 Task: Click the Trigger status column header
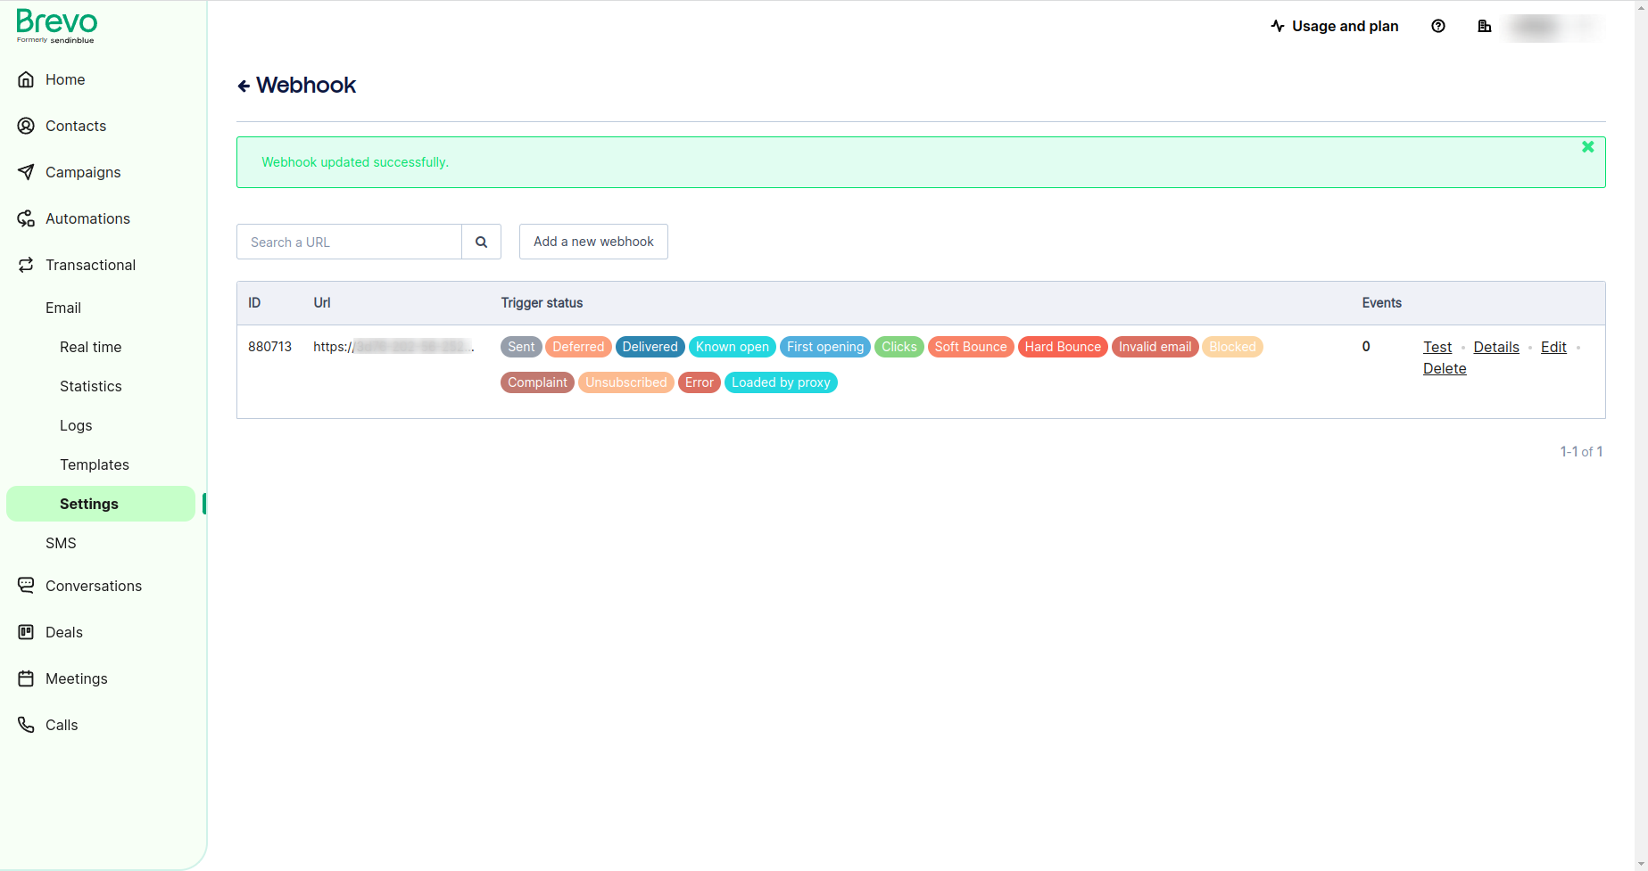point(542,303)
